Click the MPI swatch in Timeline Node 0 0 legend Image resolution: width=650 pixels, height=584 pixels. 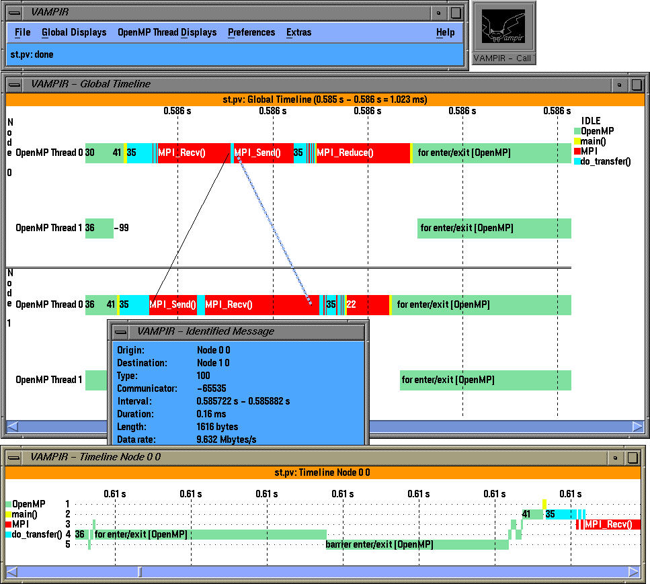tap(9, 524)
